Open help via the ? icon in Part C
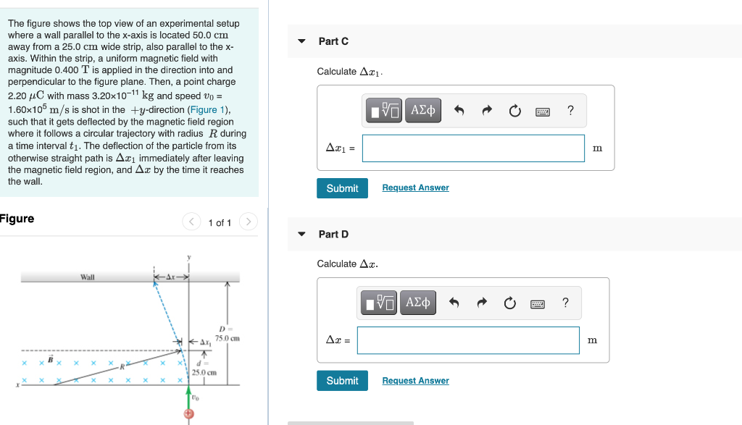This screenshot has height=425, width=742. 570,110
